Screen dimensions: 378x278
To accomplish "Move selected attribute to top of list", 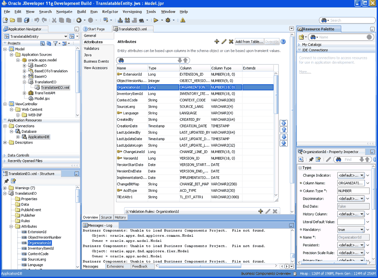I will [284, 123].
